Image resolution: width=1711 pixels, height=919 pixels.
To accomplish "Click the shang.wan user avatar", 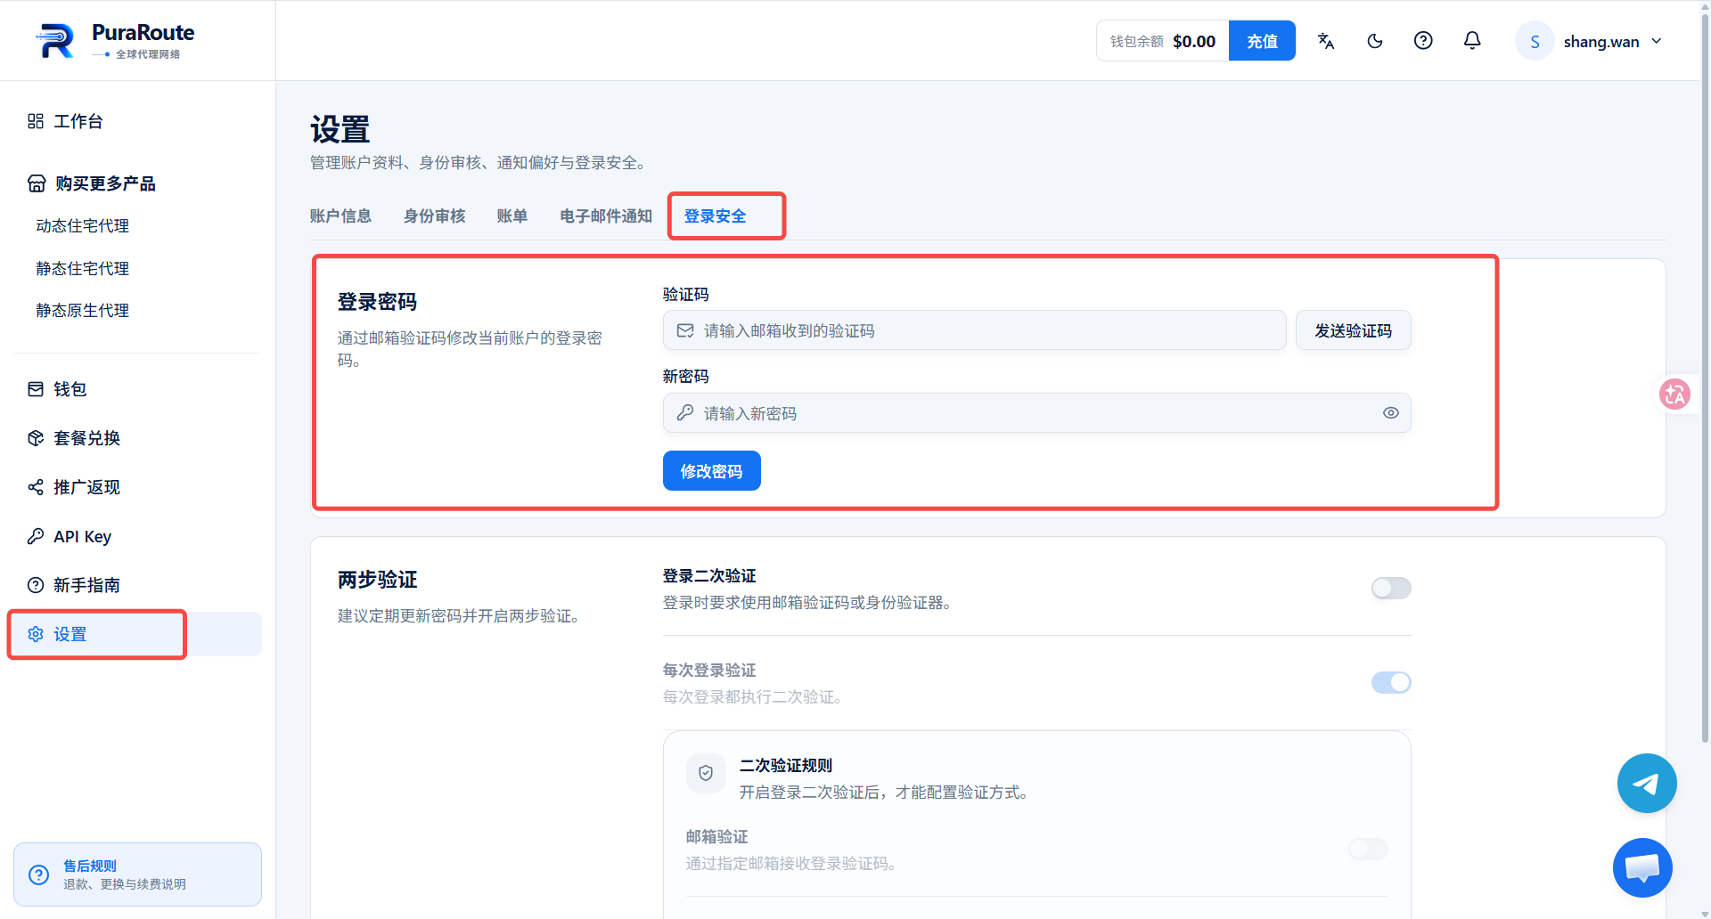I will tap(1535, 41).
